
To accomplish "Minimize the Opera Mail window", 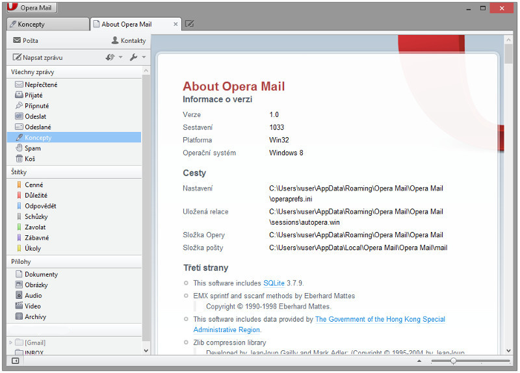I will click(469, 8).
